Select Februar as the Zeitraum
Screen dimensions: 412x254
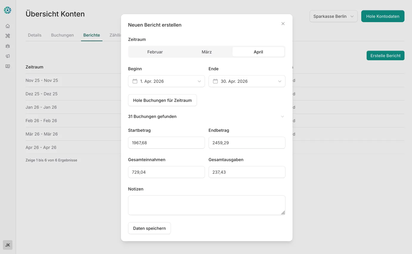155,52
